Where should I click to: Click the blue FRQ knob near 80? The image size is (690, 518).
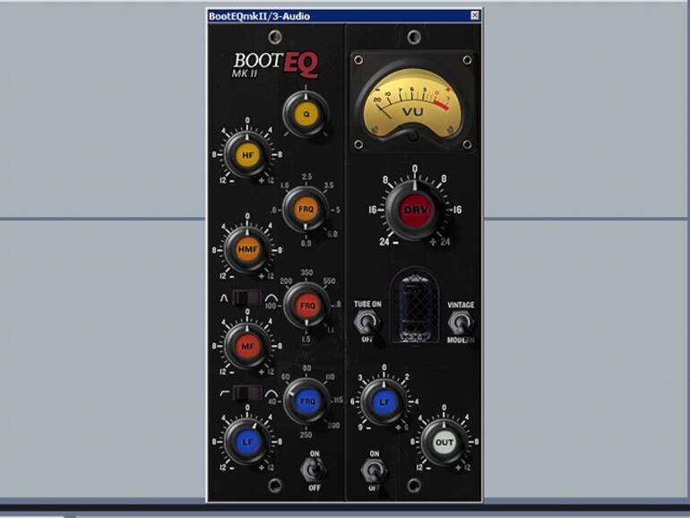pos(307,401)
